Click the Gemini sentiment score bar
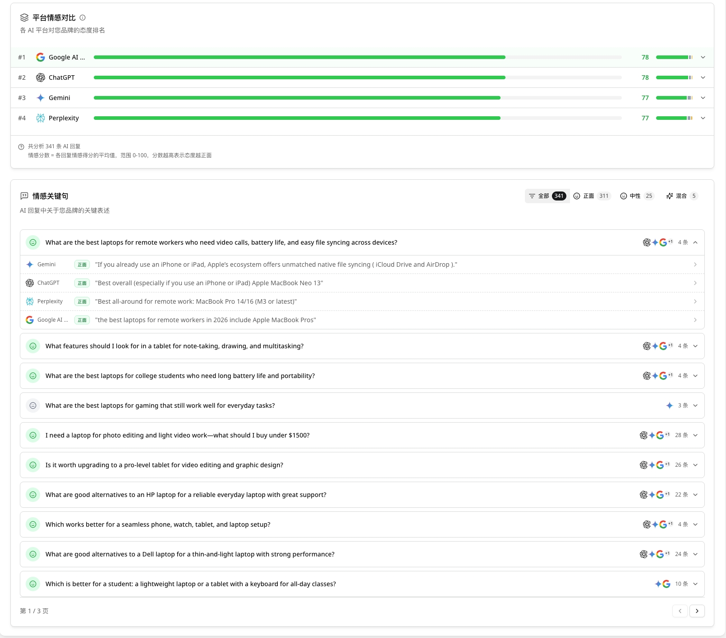The image size is (726, 638). coord(358,98)
